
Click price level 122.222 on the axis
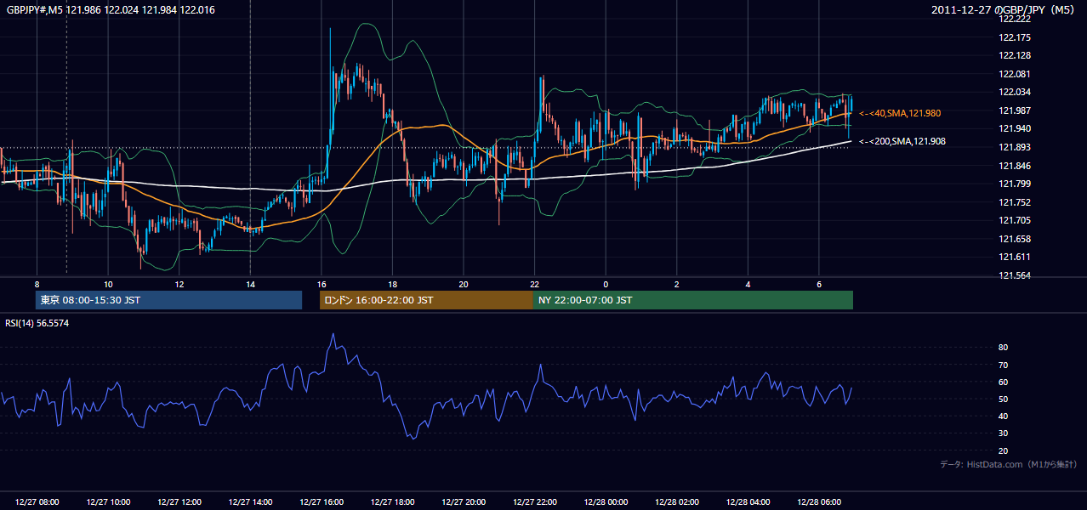(1016, 19)
